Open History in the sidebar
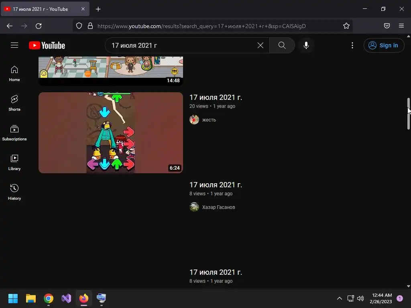Screen dimensions: 411x308 point(14,192)
